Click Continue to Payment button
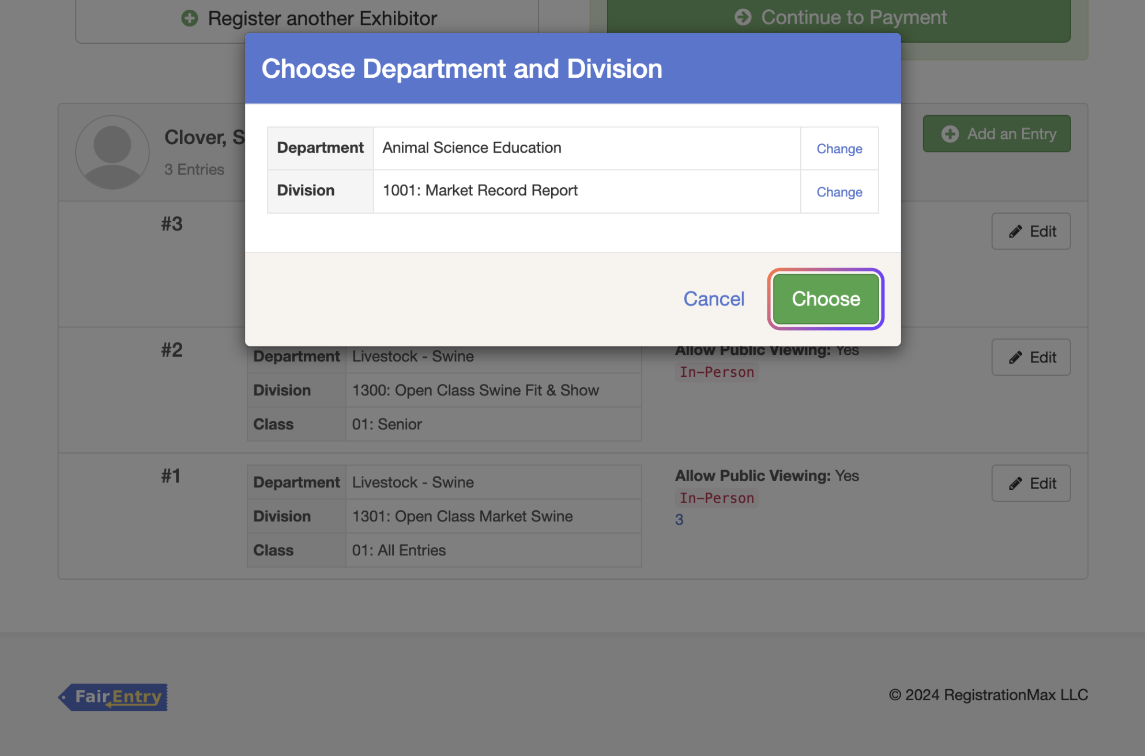Screen dimensions: 1145x756 [839, 18]
